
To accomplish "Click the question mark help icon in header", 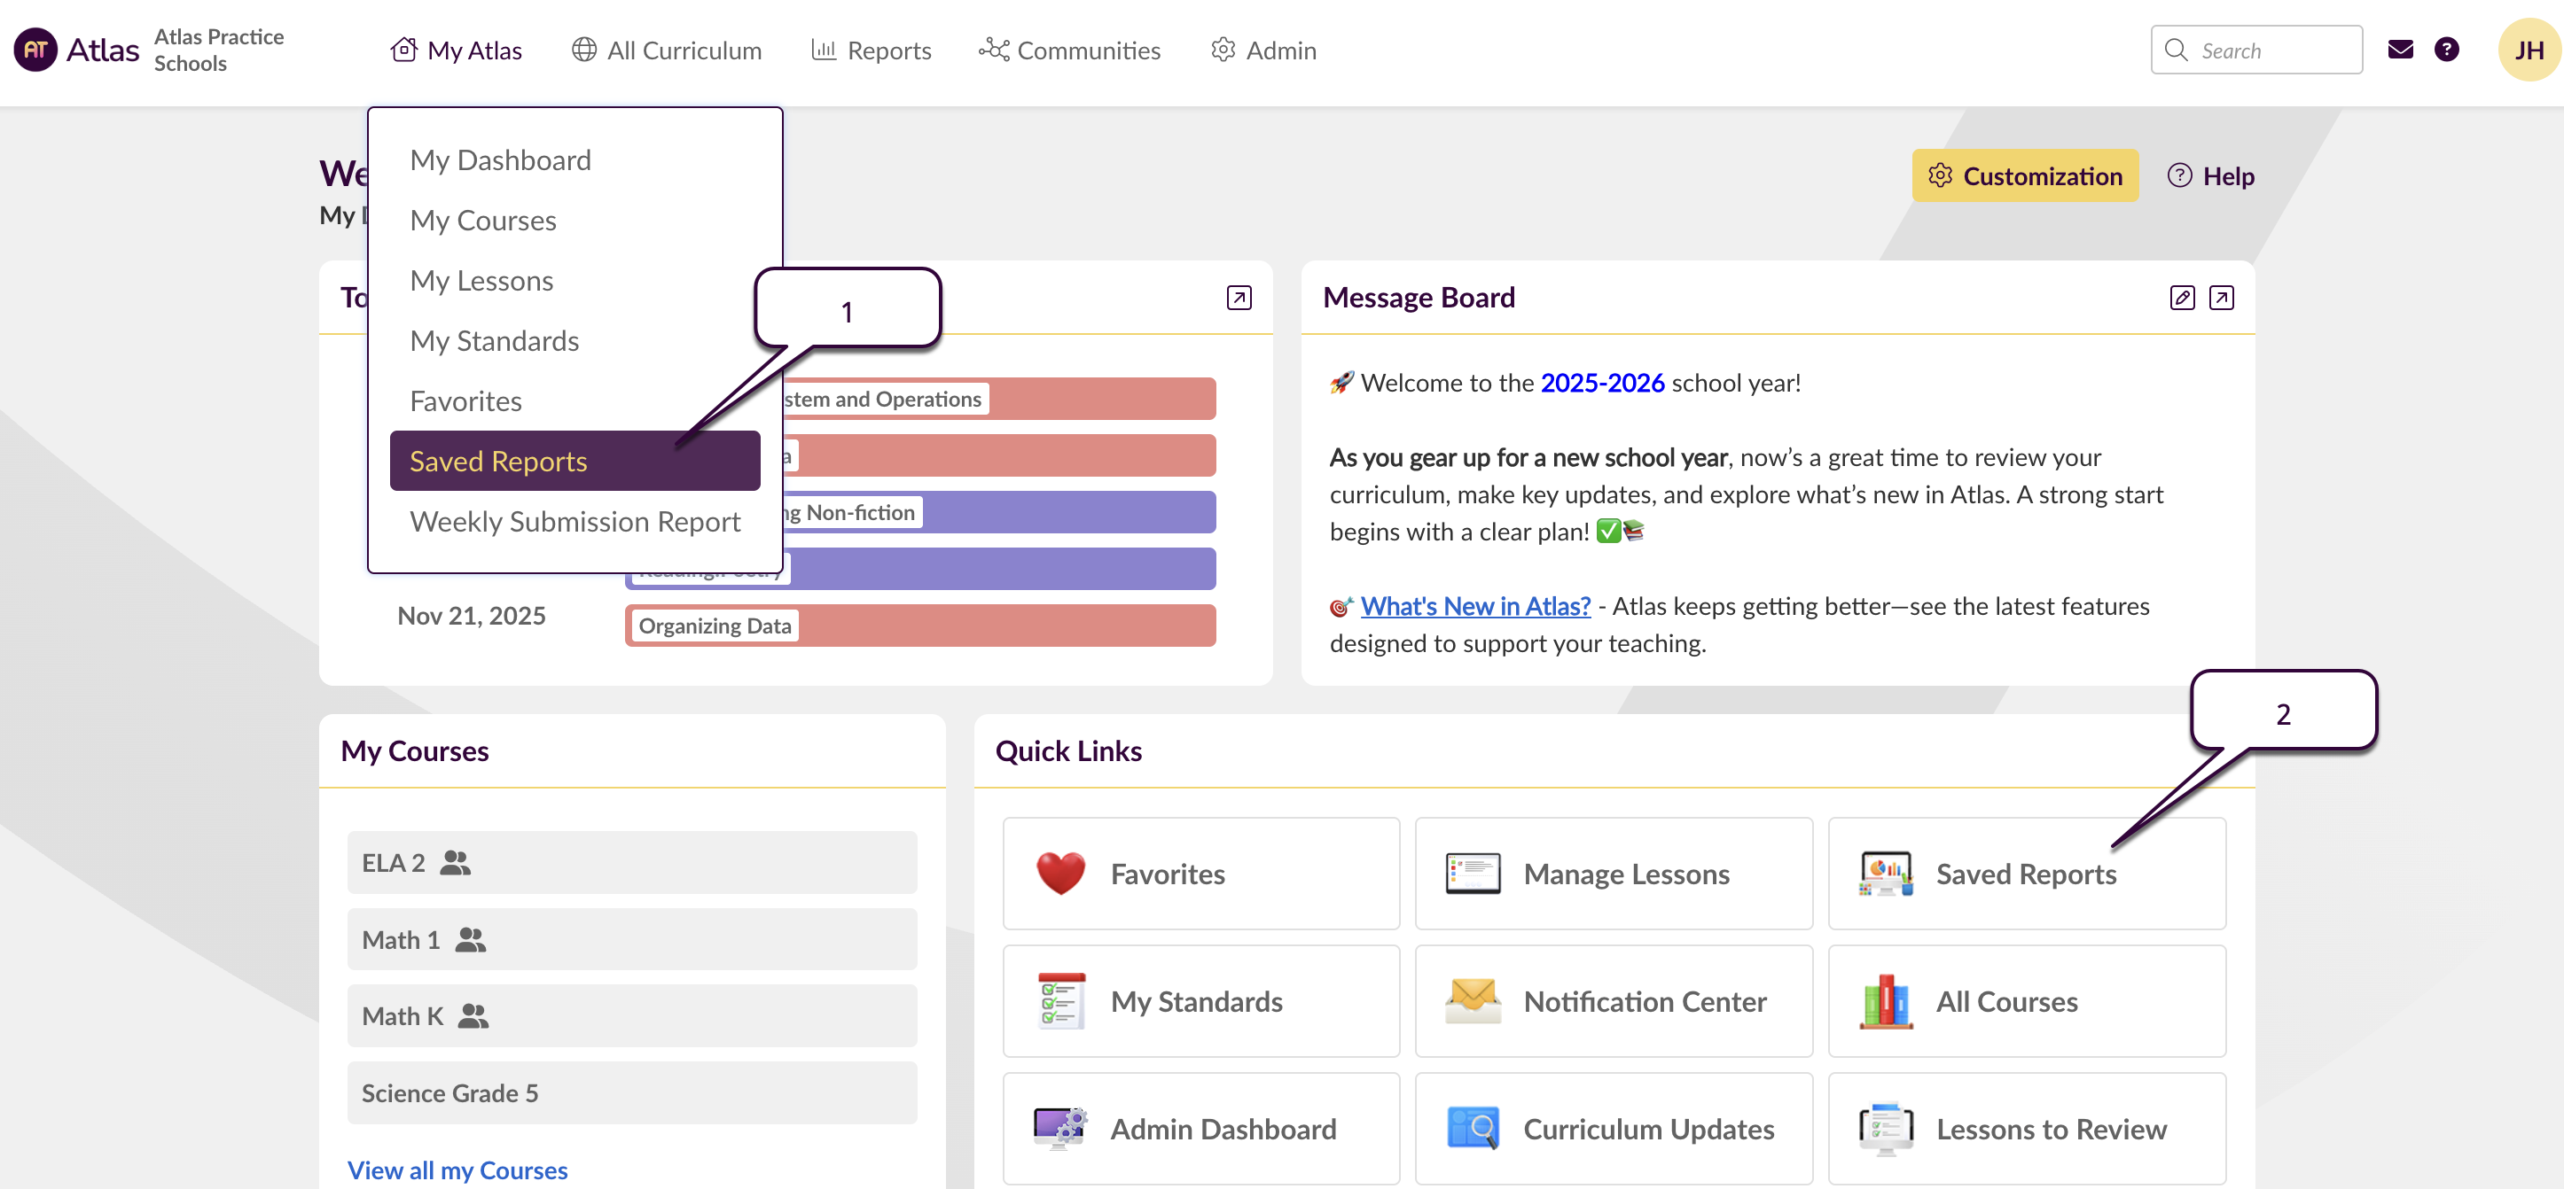I will [2445, 50].
